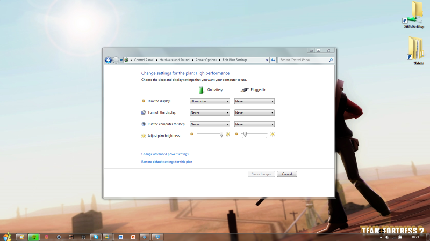
Task: Click the grayed Forward navigation arrow
Action: pos(116,60)
